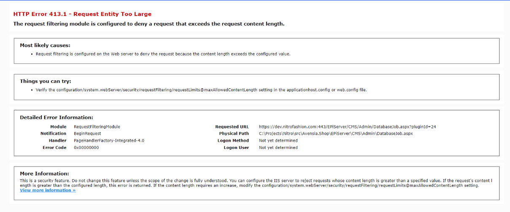Click the "More Information:" heading
Viewport: 510px width, 212px height.
44,173
